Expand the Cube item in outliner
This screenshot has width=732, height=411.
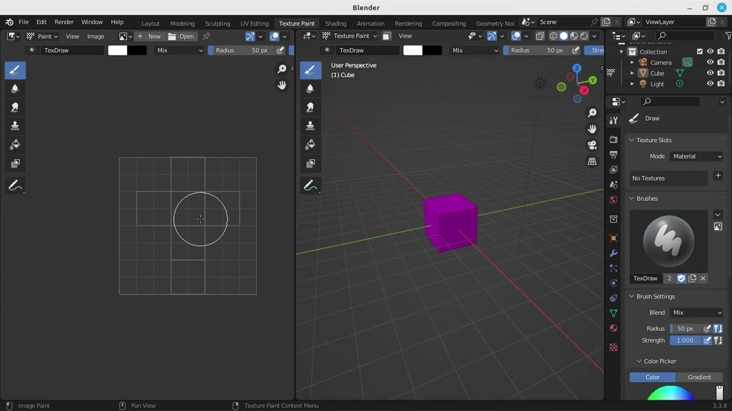click(x=632, y=73)
